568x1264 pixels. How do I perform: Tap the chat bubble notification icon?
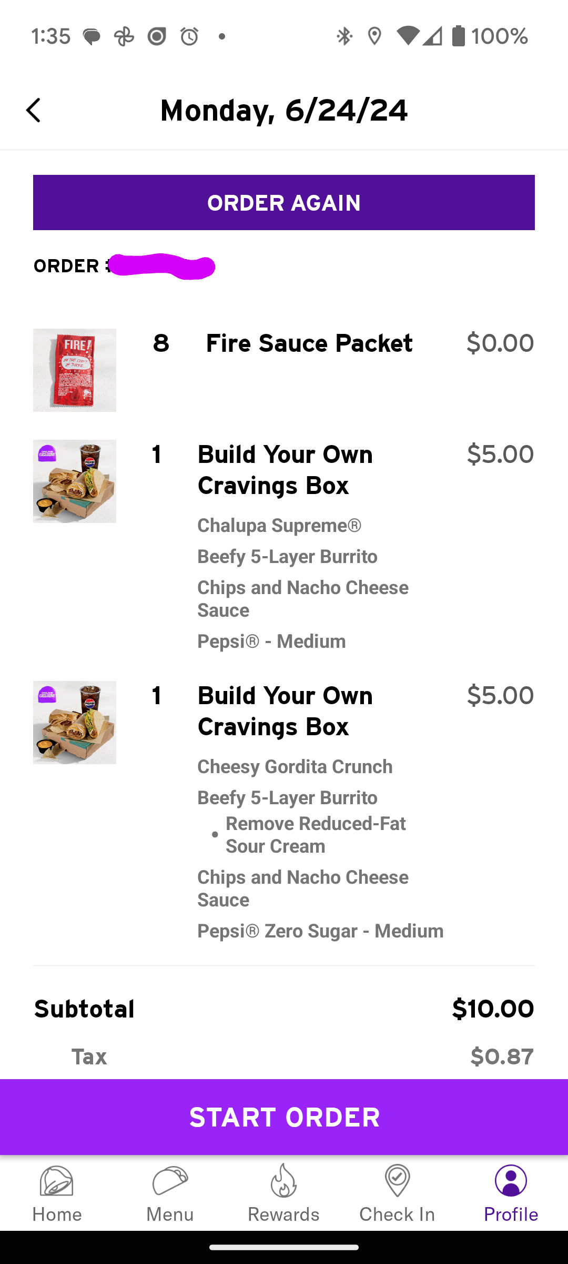pos(92,37)
